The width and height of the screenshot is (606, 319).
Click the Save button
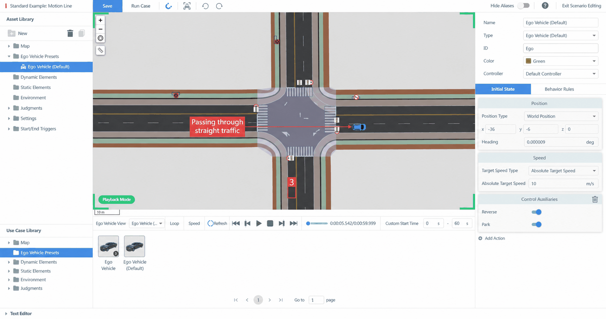[107, 6]
